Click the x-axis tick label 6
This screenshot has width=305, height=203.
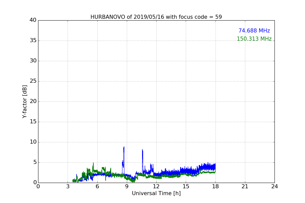click(97, 187)
